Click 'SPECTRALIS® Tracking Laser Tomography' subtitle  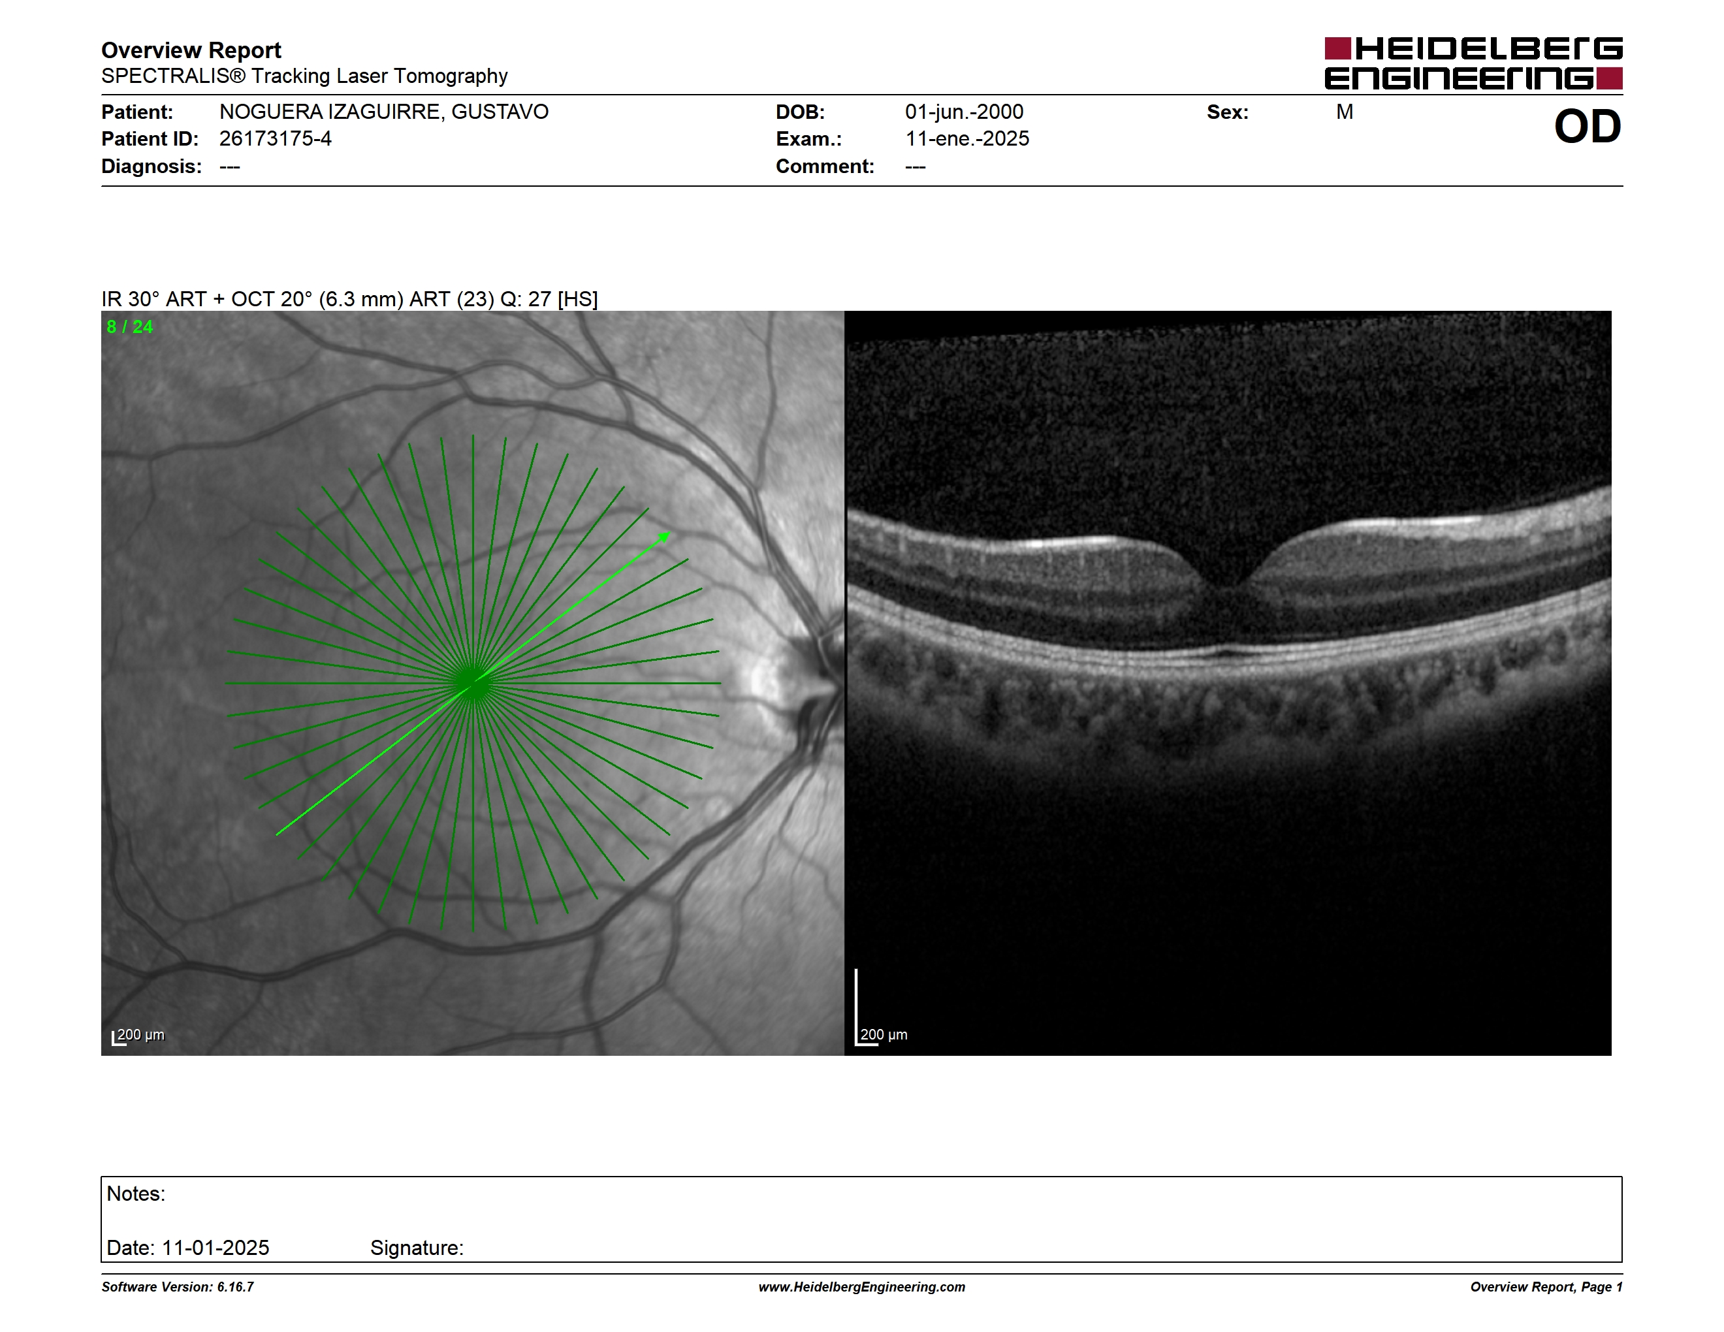pos(305,76)
